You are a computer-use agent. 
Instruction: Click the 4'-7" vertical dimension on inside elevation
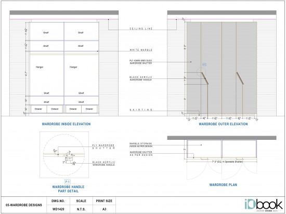point(27,74)
